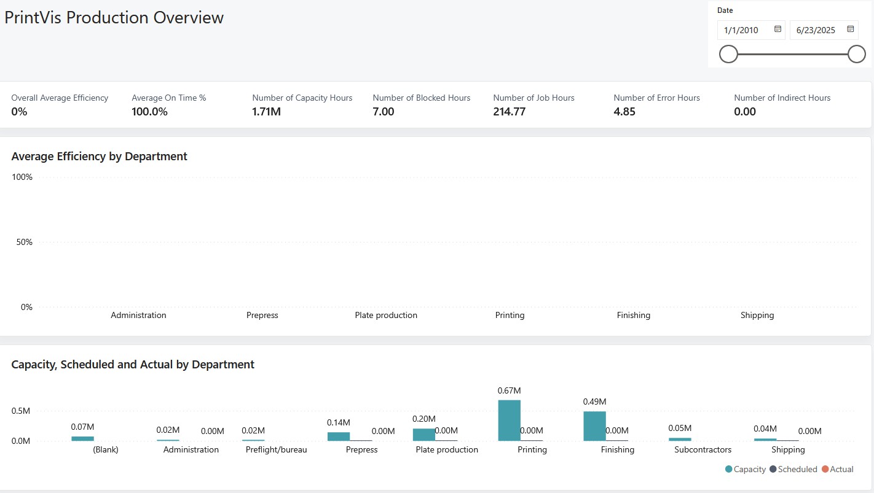
Task: Click the Number of Blocked Hours value 7.00
Action: (384, 112)
